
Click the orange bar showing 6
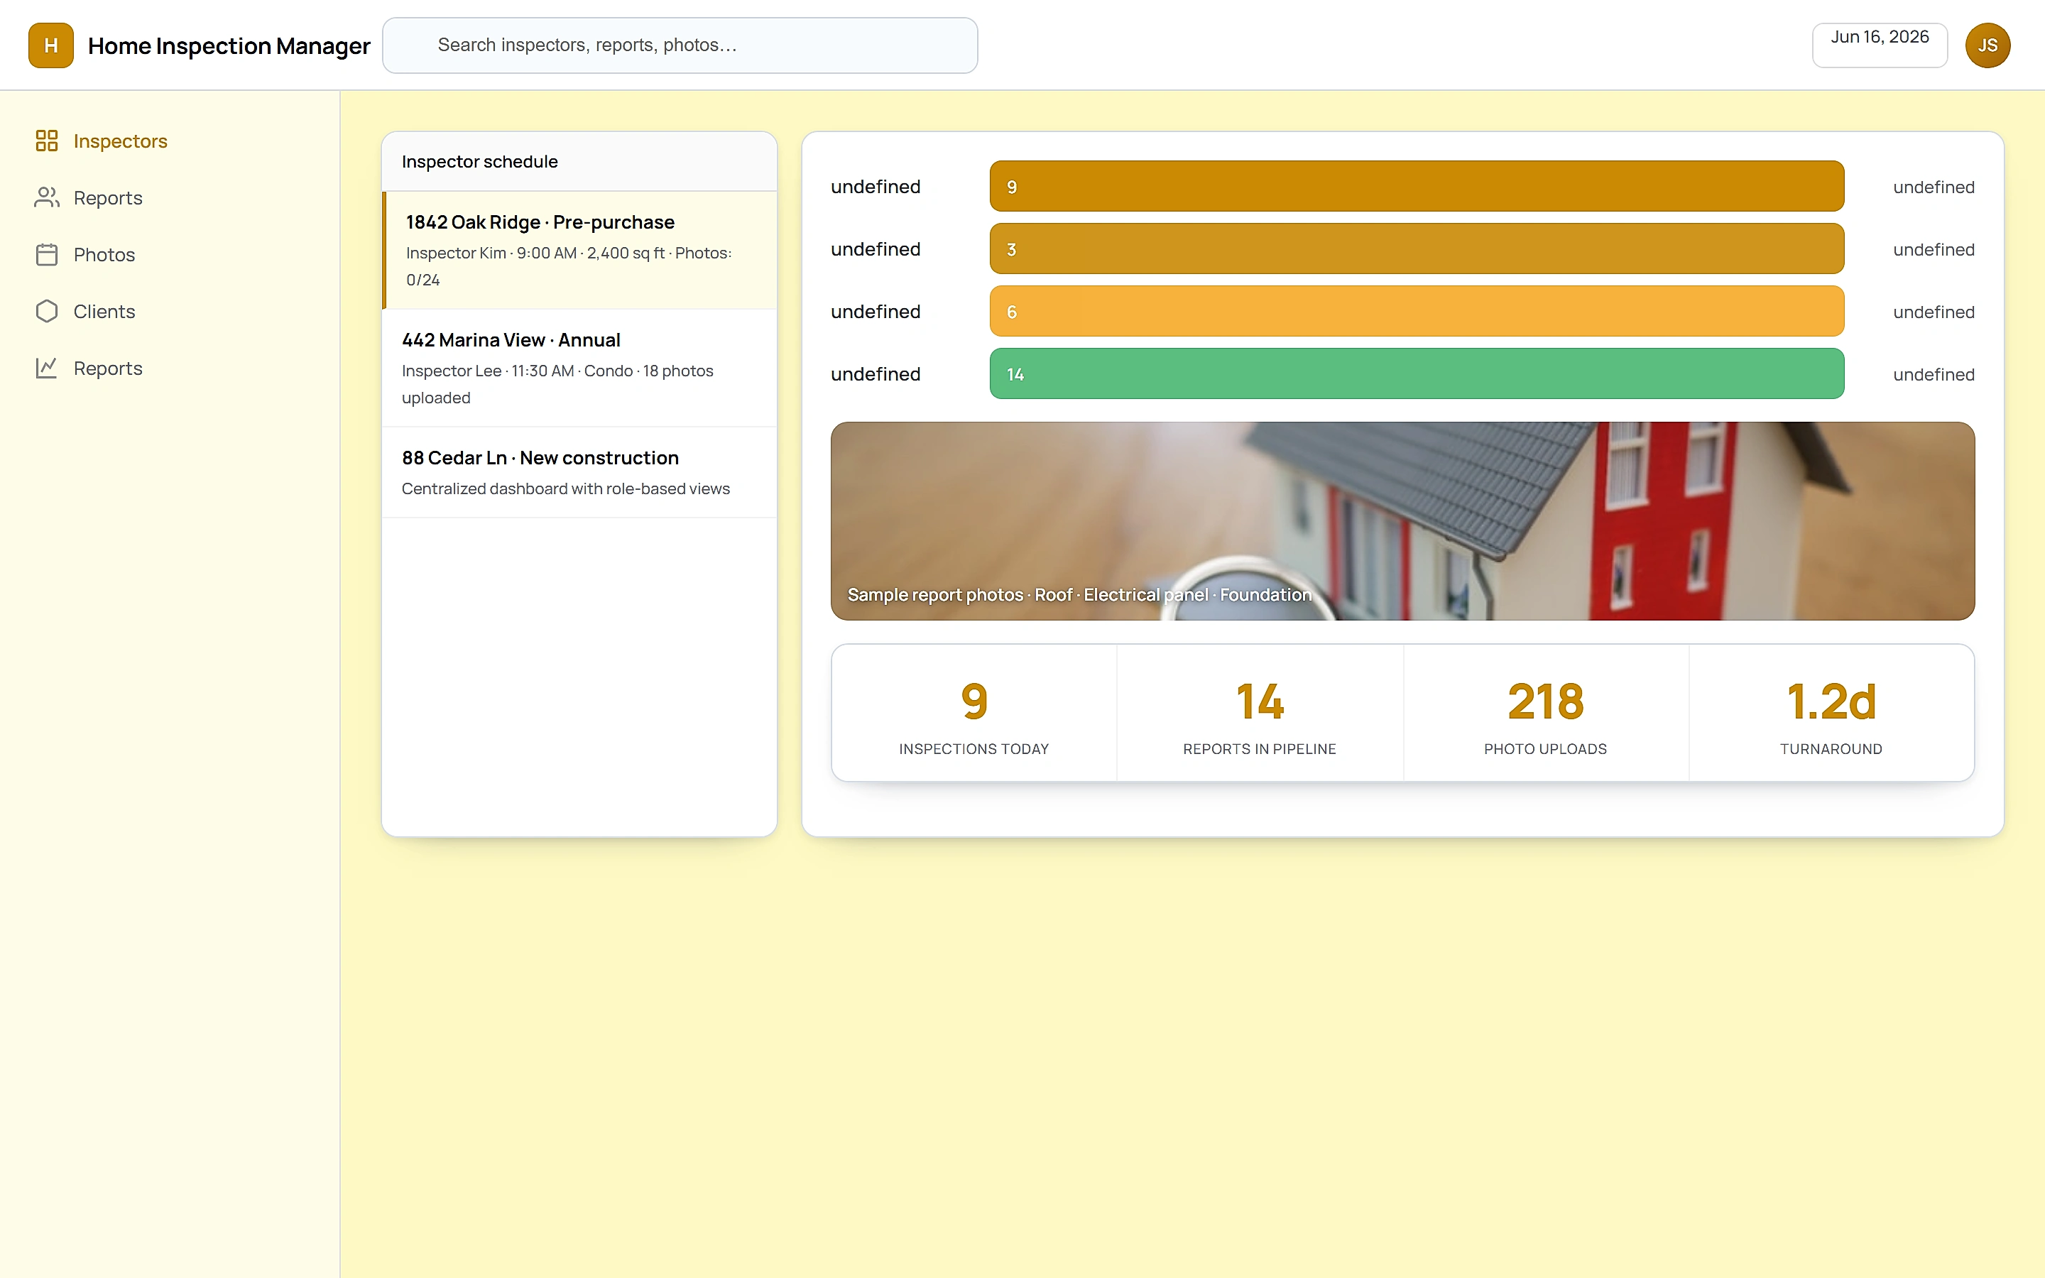coord(1417,311)
